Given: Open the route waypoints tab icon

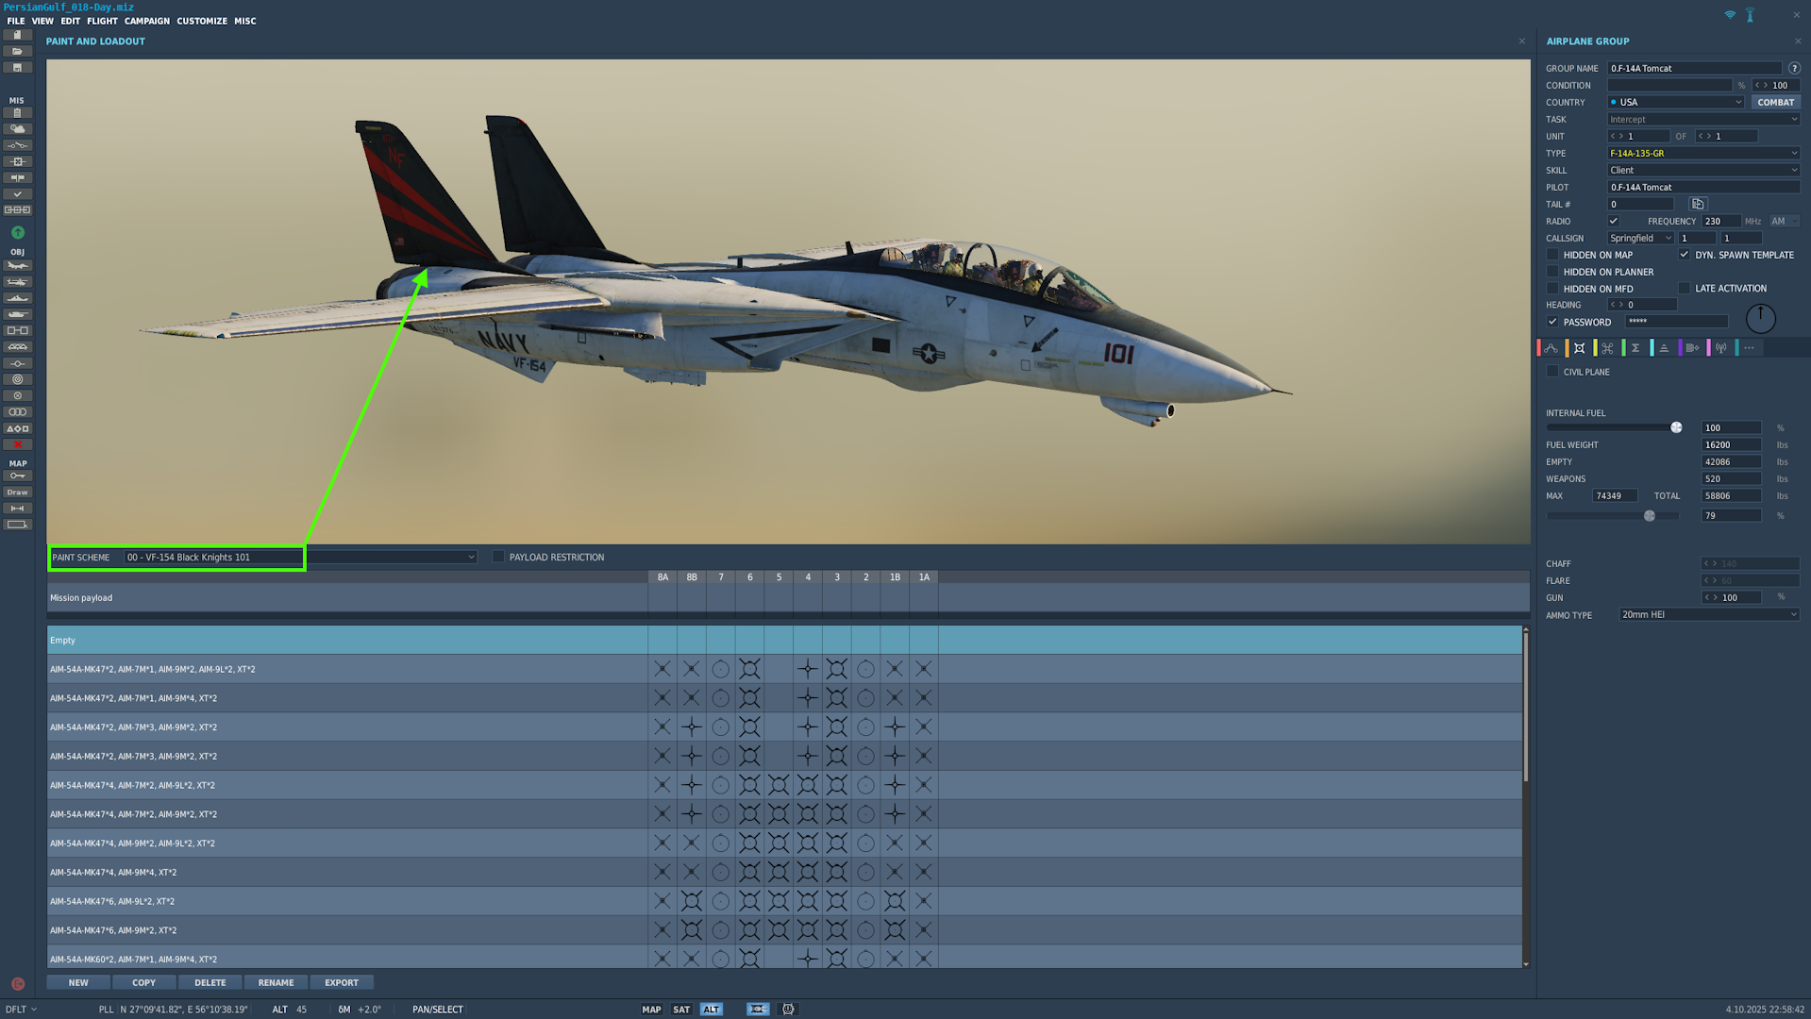Looking at the screenshot, I should coord(1551,348).
